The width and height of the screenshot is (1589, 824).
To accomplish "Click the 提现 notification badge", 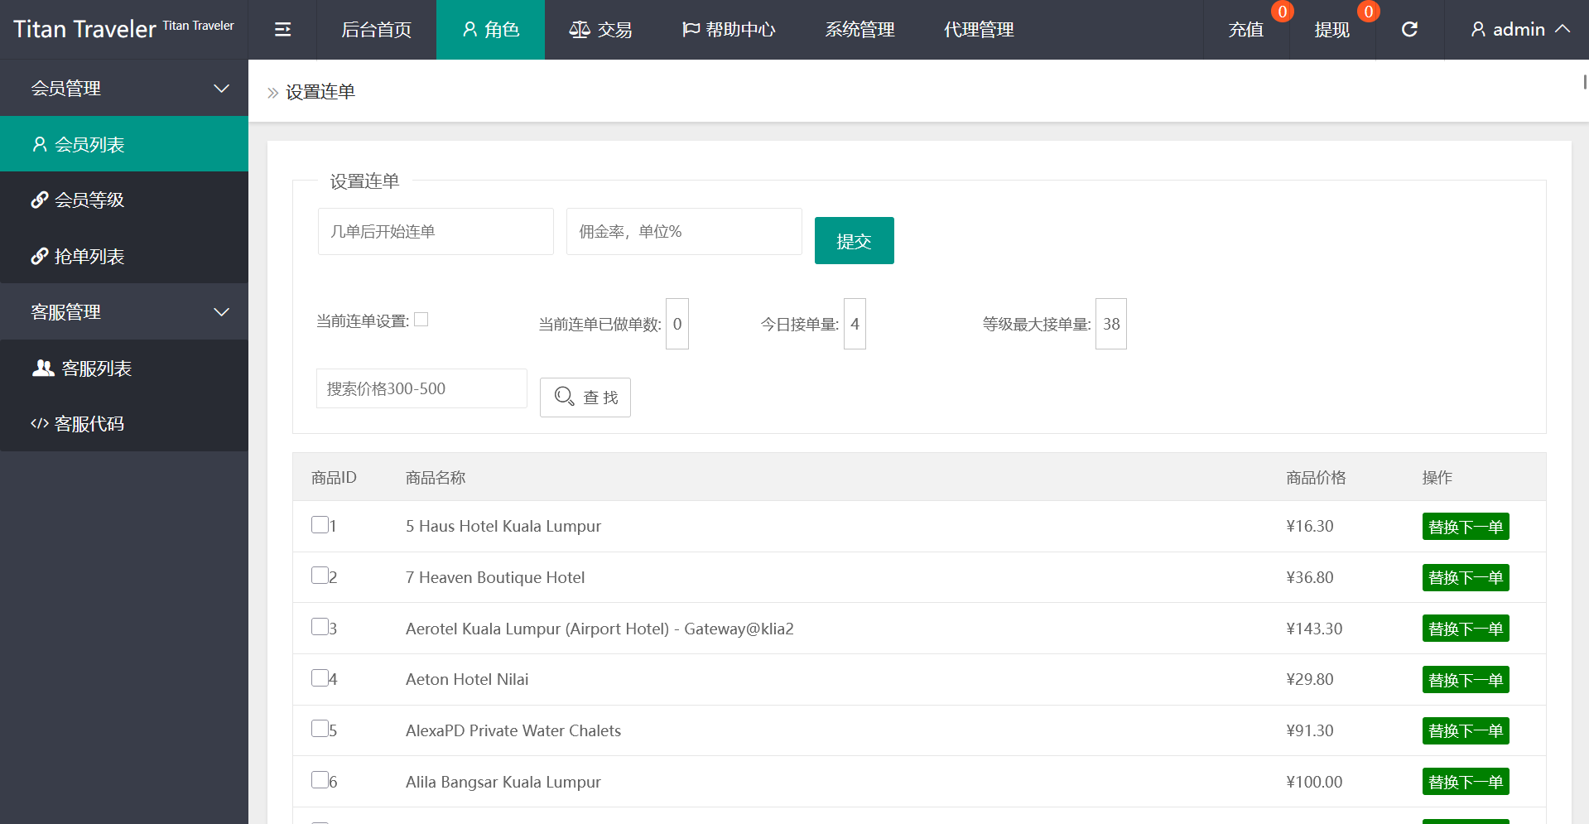I will coord(1368,12).
